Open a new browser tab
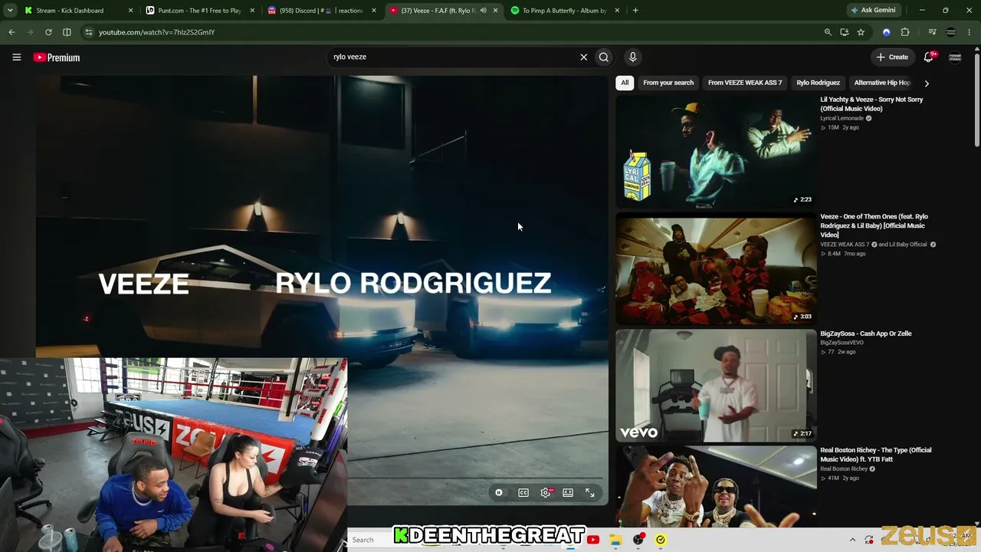This screenshot has height=552, width=981. pos(635,11)
